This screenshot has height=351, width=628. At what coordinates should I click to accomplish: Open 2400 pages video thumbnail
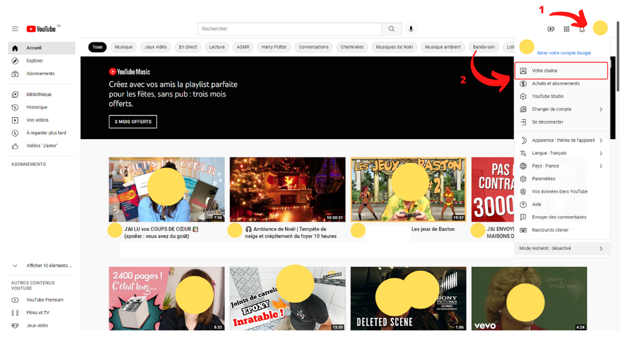click(166, 298)
